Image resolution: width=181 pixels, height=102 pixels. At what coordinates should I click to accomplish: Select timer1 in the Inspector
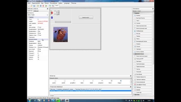point(110,82)
